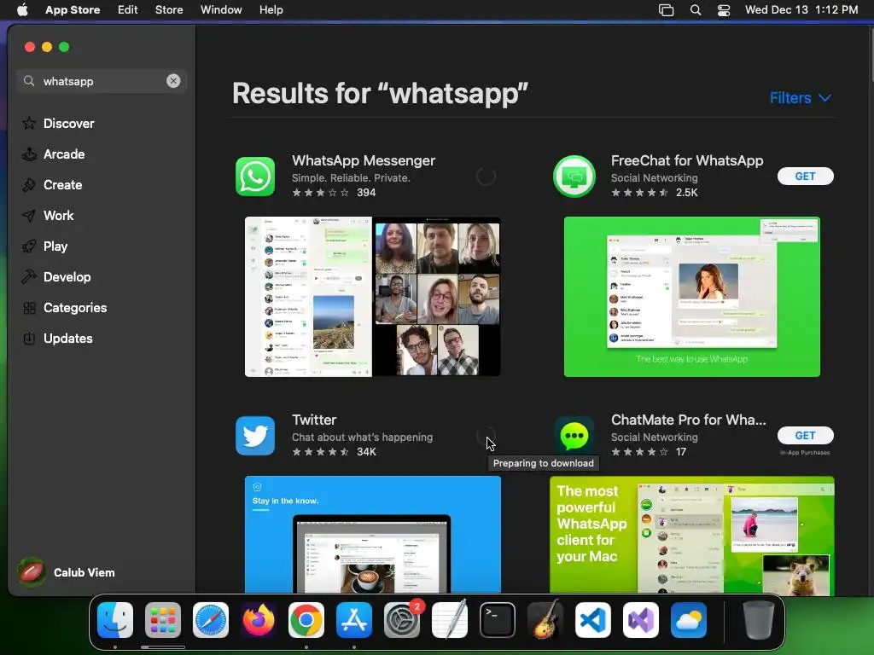Open Launchpad from the Dock

point(163,620)
